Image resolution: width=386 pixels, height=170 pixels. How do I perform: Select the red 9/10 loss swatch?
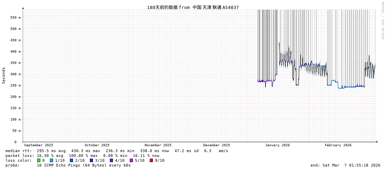coord(151,160)
